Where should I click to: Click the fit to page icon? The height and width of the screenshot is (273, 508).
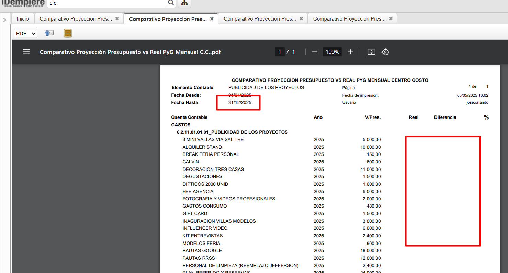click(371, 52)
